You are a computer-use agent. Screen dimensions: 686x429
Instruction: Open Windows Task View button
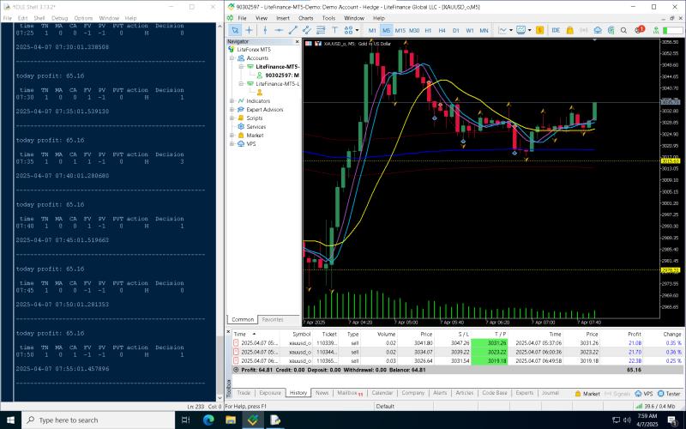point(186,420)
